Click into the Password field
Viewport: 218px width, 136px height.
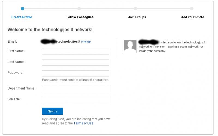(x=76, y=73)
